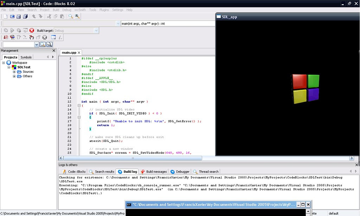Click the Cut scissors icon

point(49,17)
